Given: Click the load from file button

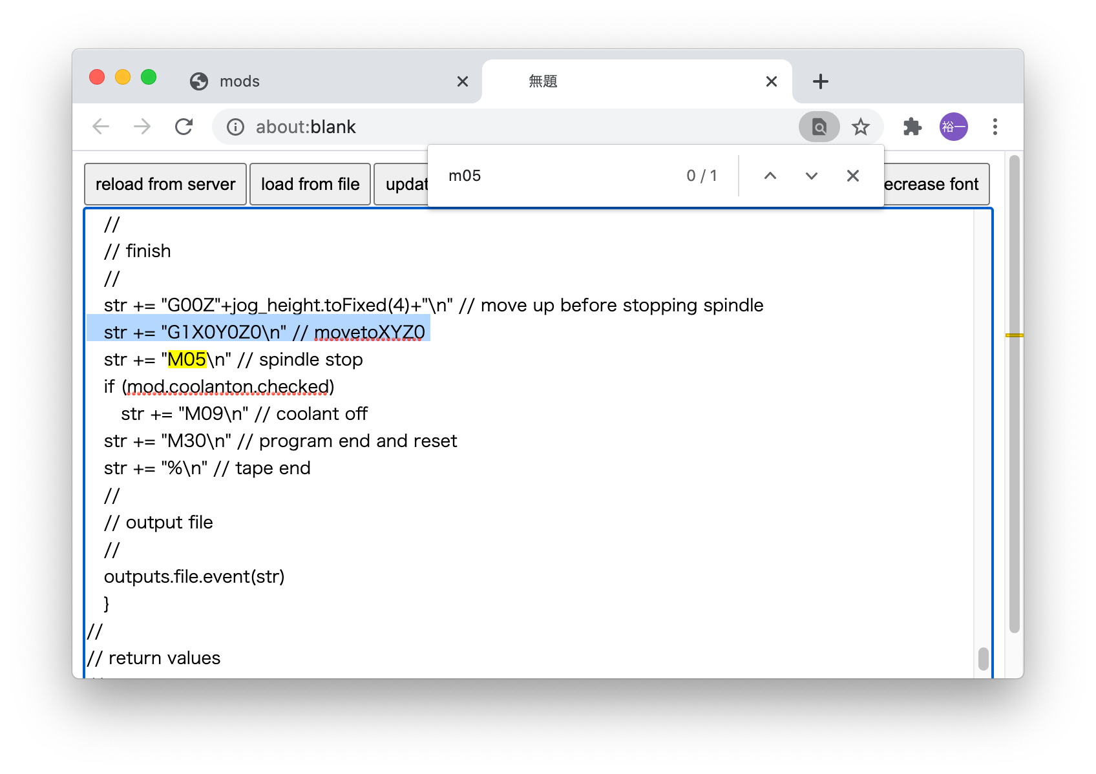Looking at the screenshot, I should [310, 184].
